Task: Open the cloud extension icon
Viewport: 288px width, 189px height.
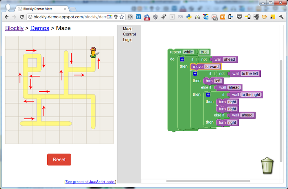Action: click(x=130, y=17)
